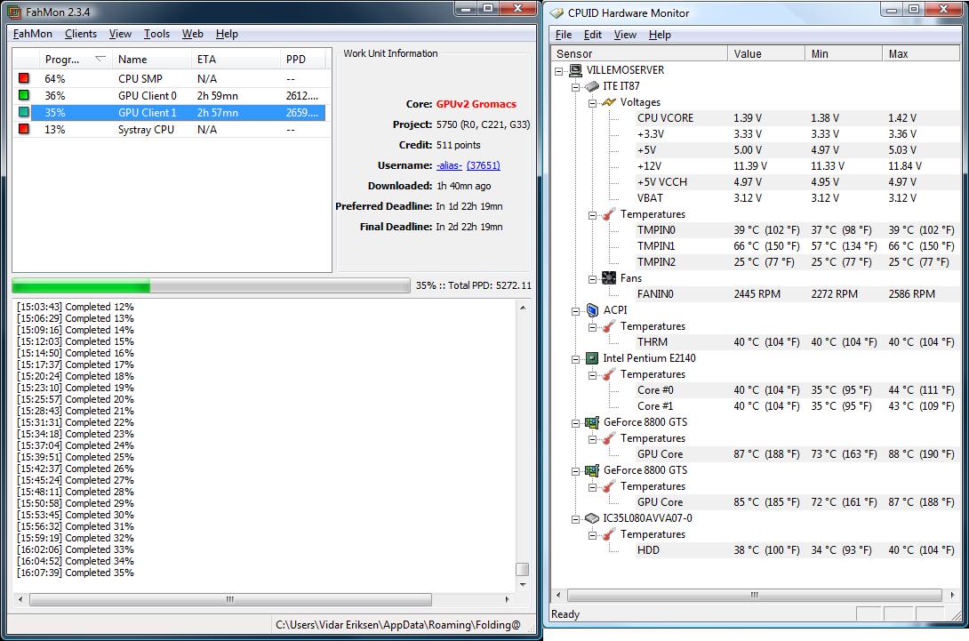Screen dimensions: 969x641
Task: Click the FahMon log horizontal scrollbar thumb
Action: click(x=230, y=599)
